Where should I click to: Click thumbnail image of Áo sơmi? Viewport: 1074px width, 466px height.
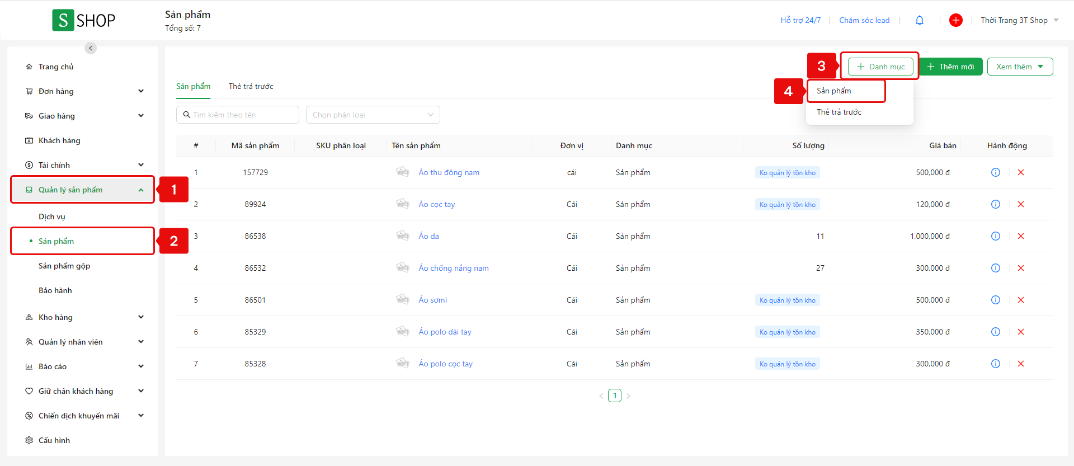click(403, 300)
